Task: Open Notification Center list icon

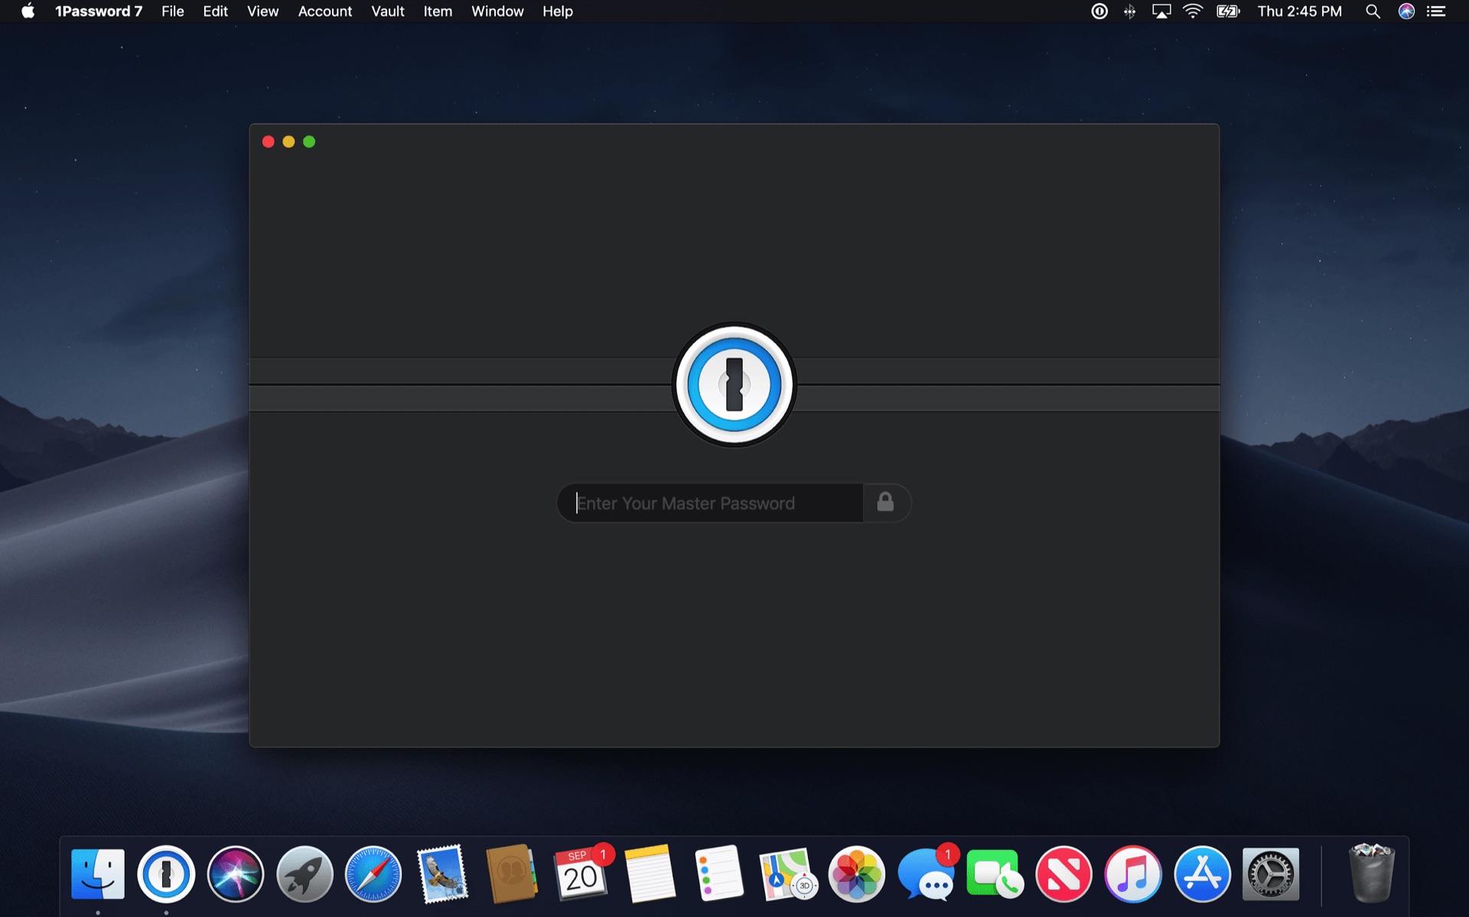Action: [1436, 11]
